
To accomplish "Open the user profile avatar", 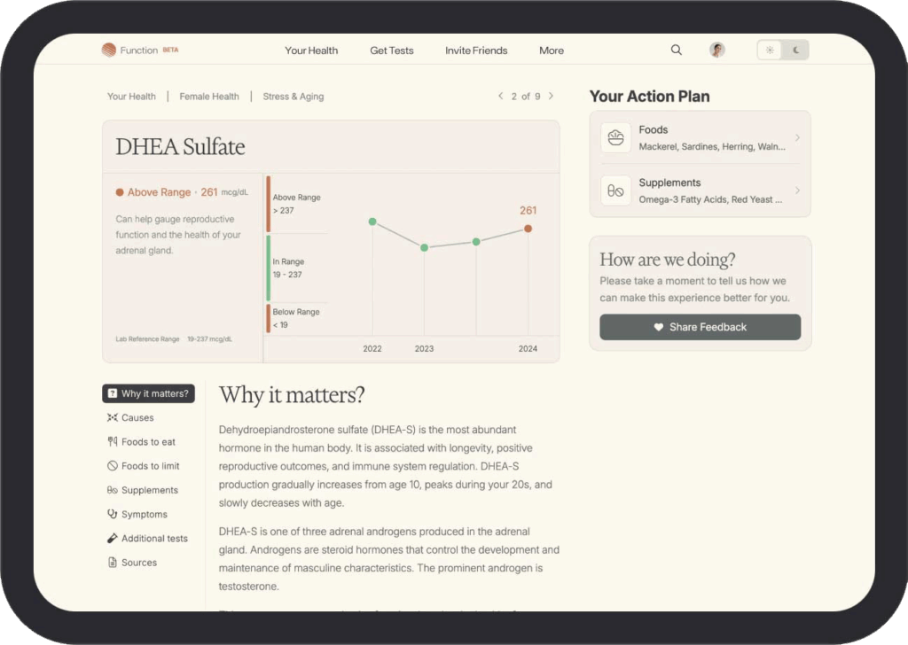I will (x=716, y=51).
